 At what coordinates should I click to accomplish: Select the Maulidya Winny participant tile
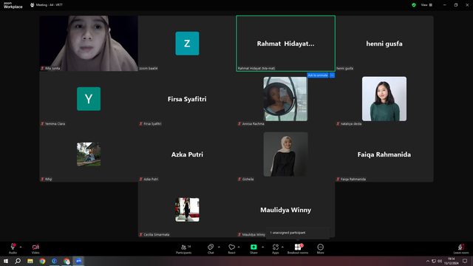coord(286,210)
